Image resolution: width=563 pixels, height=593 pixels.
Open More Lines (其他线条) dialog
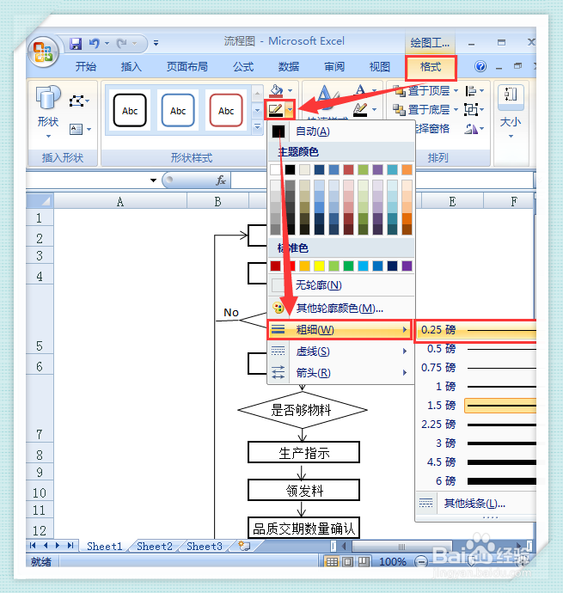click(477, 504)
